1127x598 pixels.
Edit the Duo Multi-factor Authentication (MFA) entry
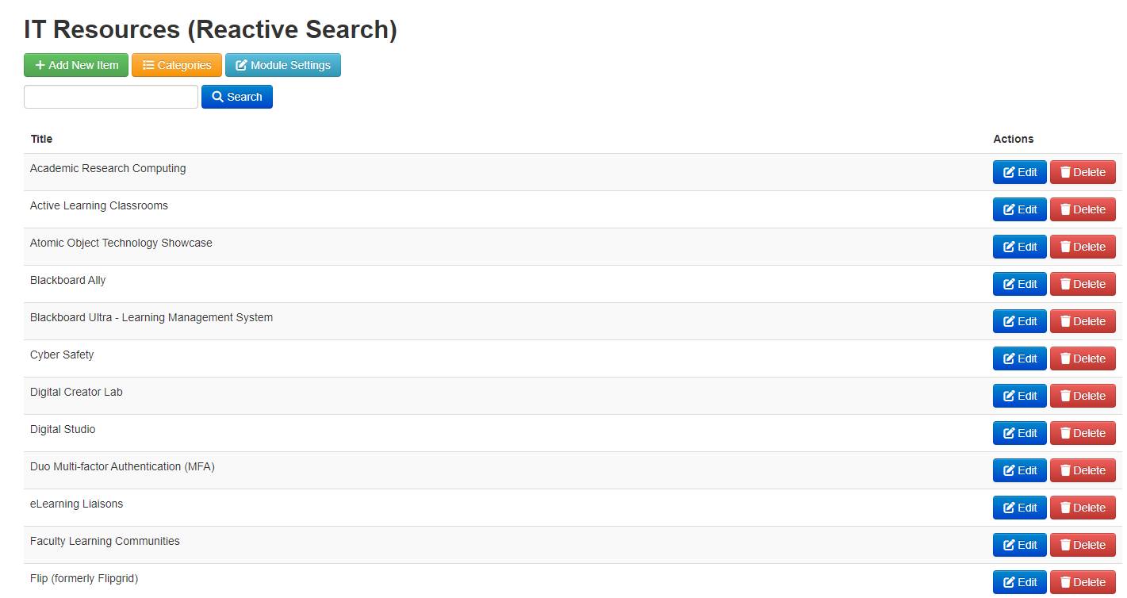1020,470
